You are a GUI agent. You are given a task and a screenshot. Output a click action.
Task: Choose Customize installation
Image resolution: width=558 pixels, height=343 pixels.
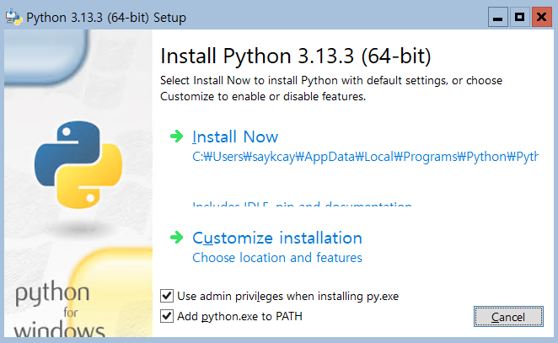pos(276,238)
